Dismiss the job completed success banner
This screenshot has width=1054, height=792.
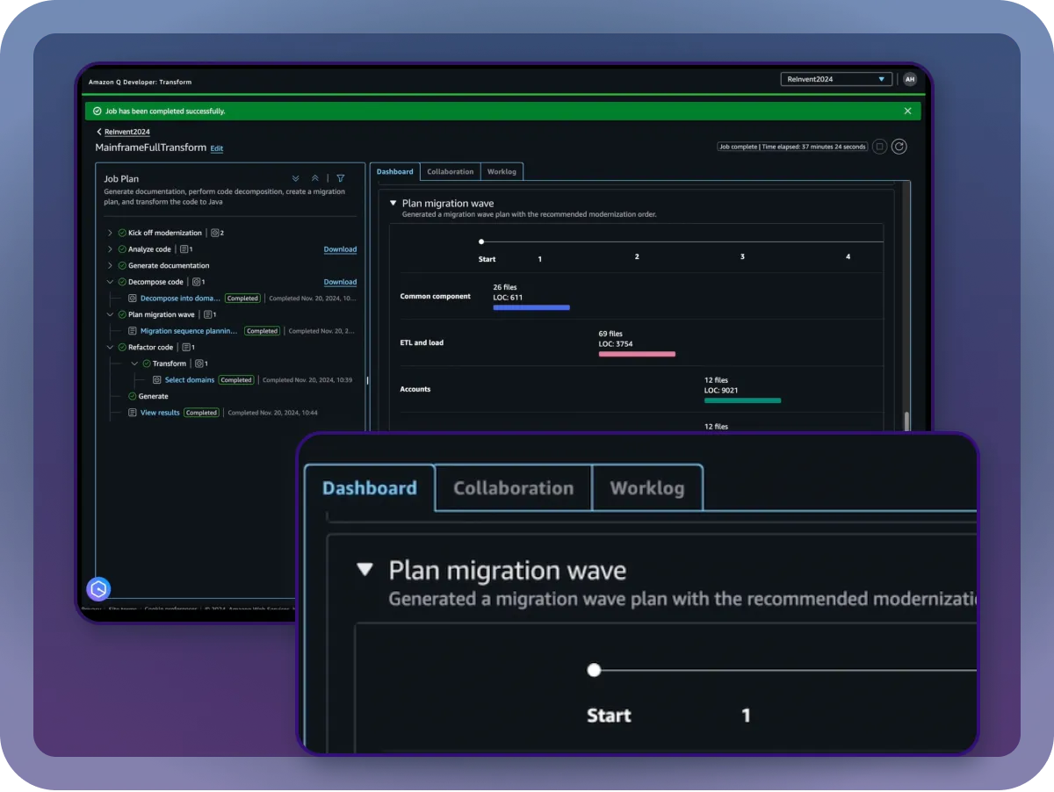(907, 111)
